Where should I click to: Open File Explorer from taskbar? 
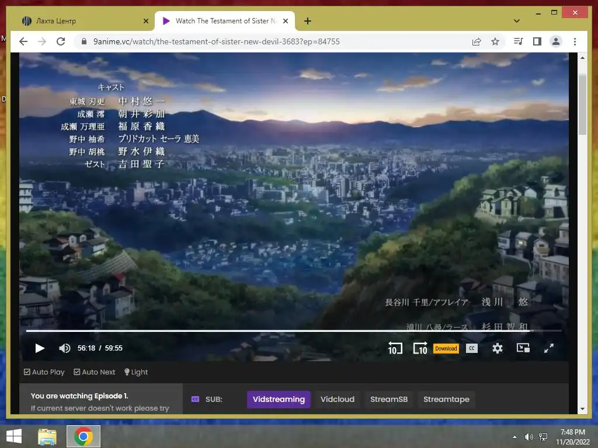pyautogui.click(x=47, y=436)
